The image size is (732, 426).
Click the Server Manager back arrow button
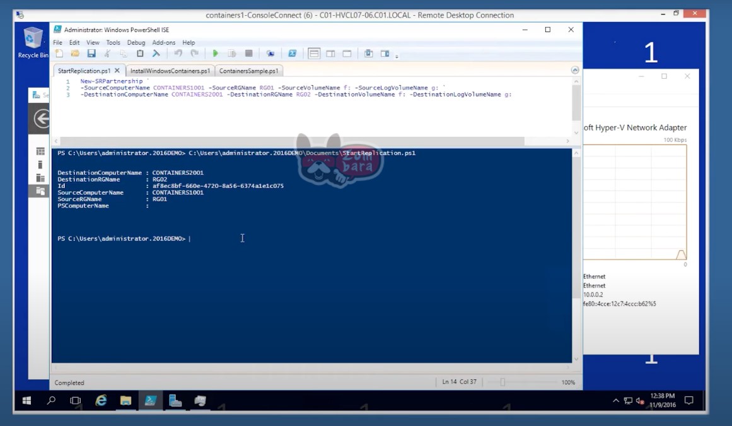(42, 119)
